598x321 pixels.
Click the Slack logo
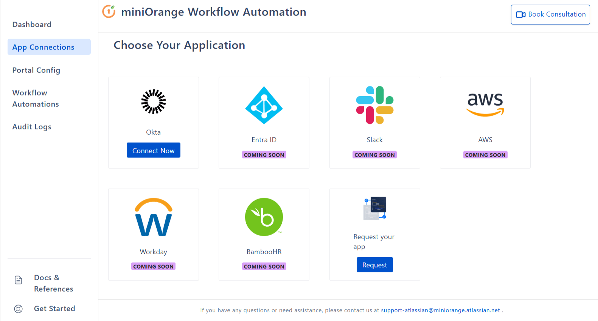(x=375, y=105)
